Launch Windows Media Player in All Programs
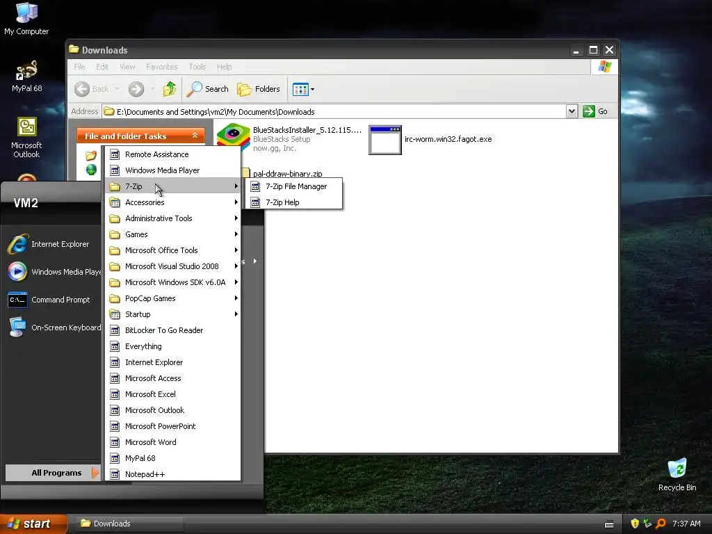Image resolution: width=712 pixels, height=534 pixels. [173, 170]
